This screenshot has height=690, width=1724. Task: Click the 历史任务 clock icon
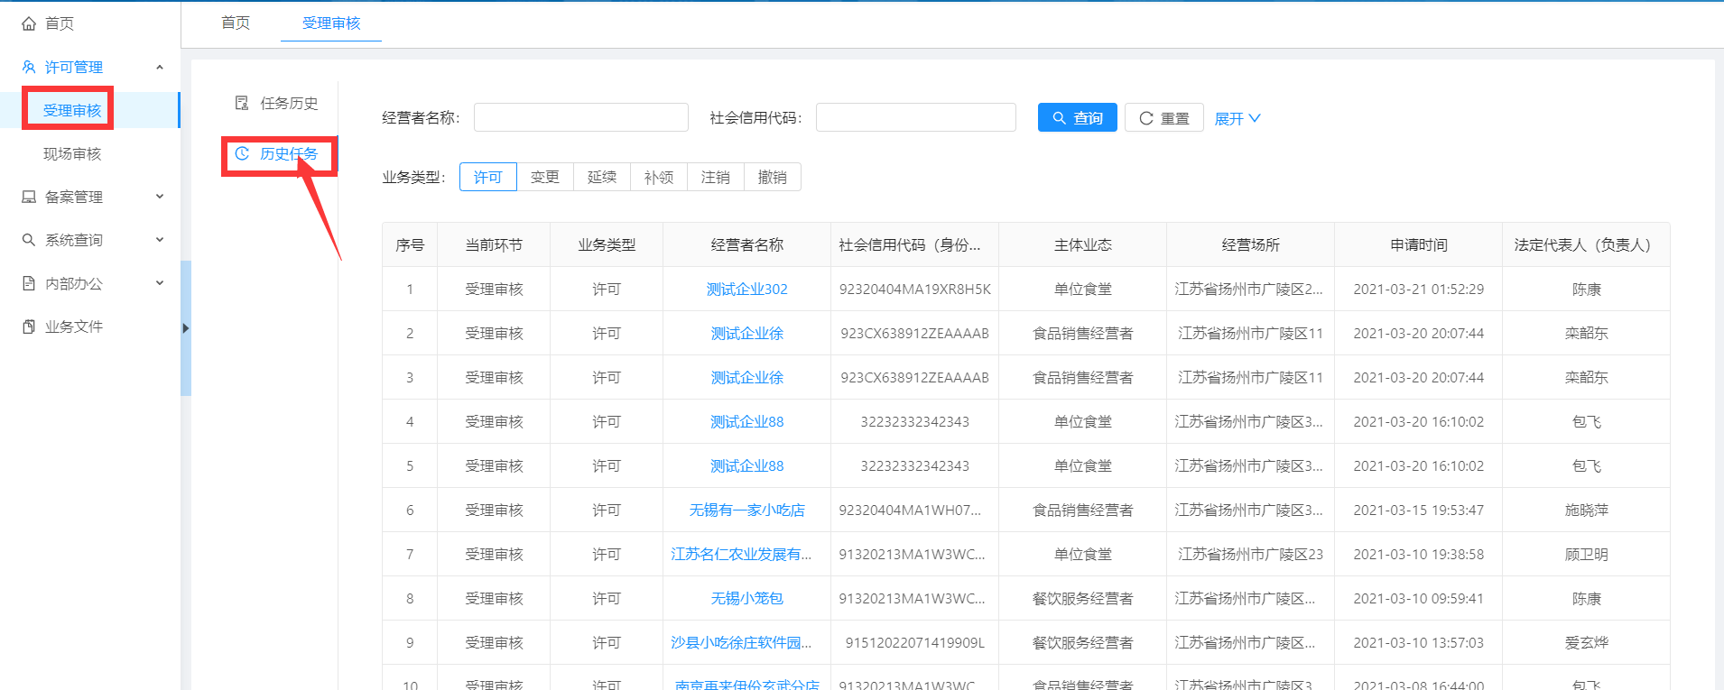click(x=242, y=153)
